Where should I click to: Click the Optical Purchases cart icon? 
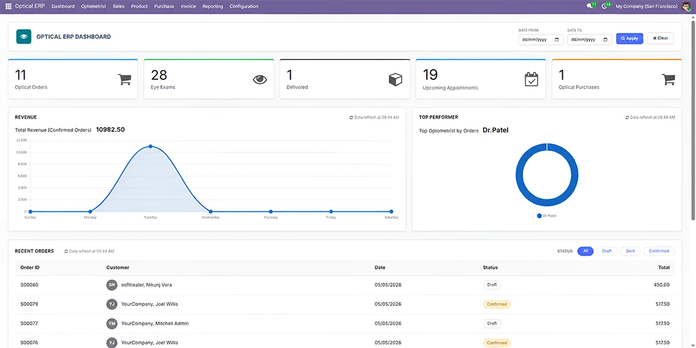(668, 79)
